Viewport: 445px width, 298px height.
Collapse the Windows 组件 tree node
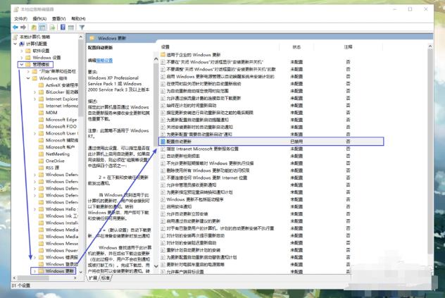[28, 78]
